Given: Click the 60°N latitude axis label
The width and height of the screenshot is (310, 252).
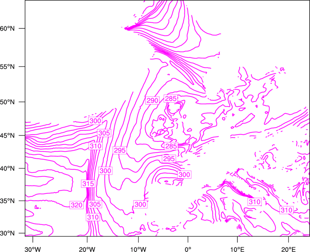Looking at the screenshot, I should [x=7, y=28].
